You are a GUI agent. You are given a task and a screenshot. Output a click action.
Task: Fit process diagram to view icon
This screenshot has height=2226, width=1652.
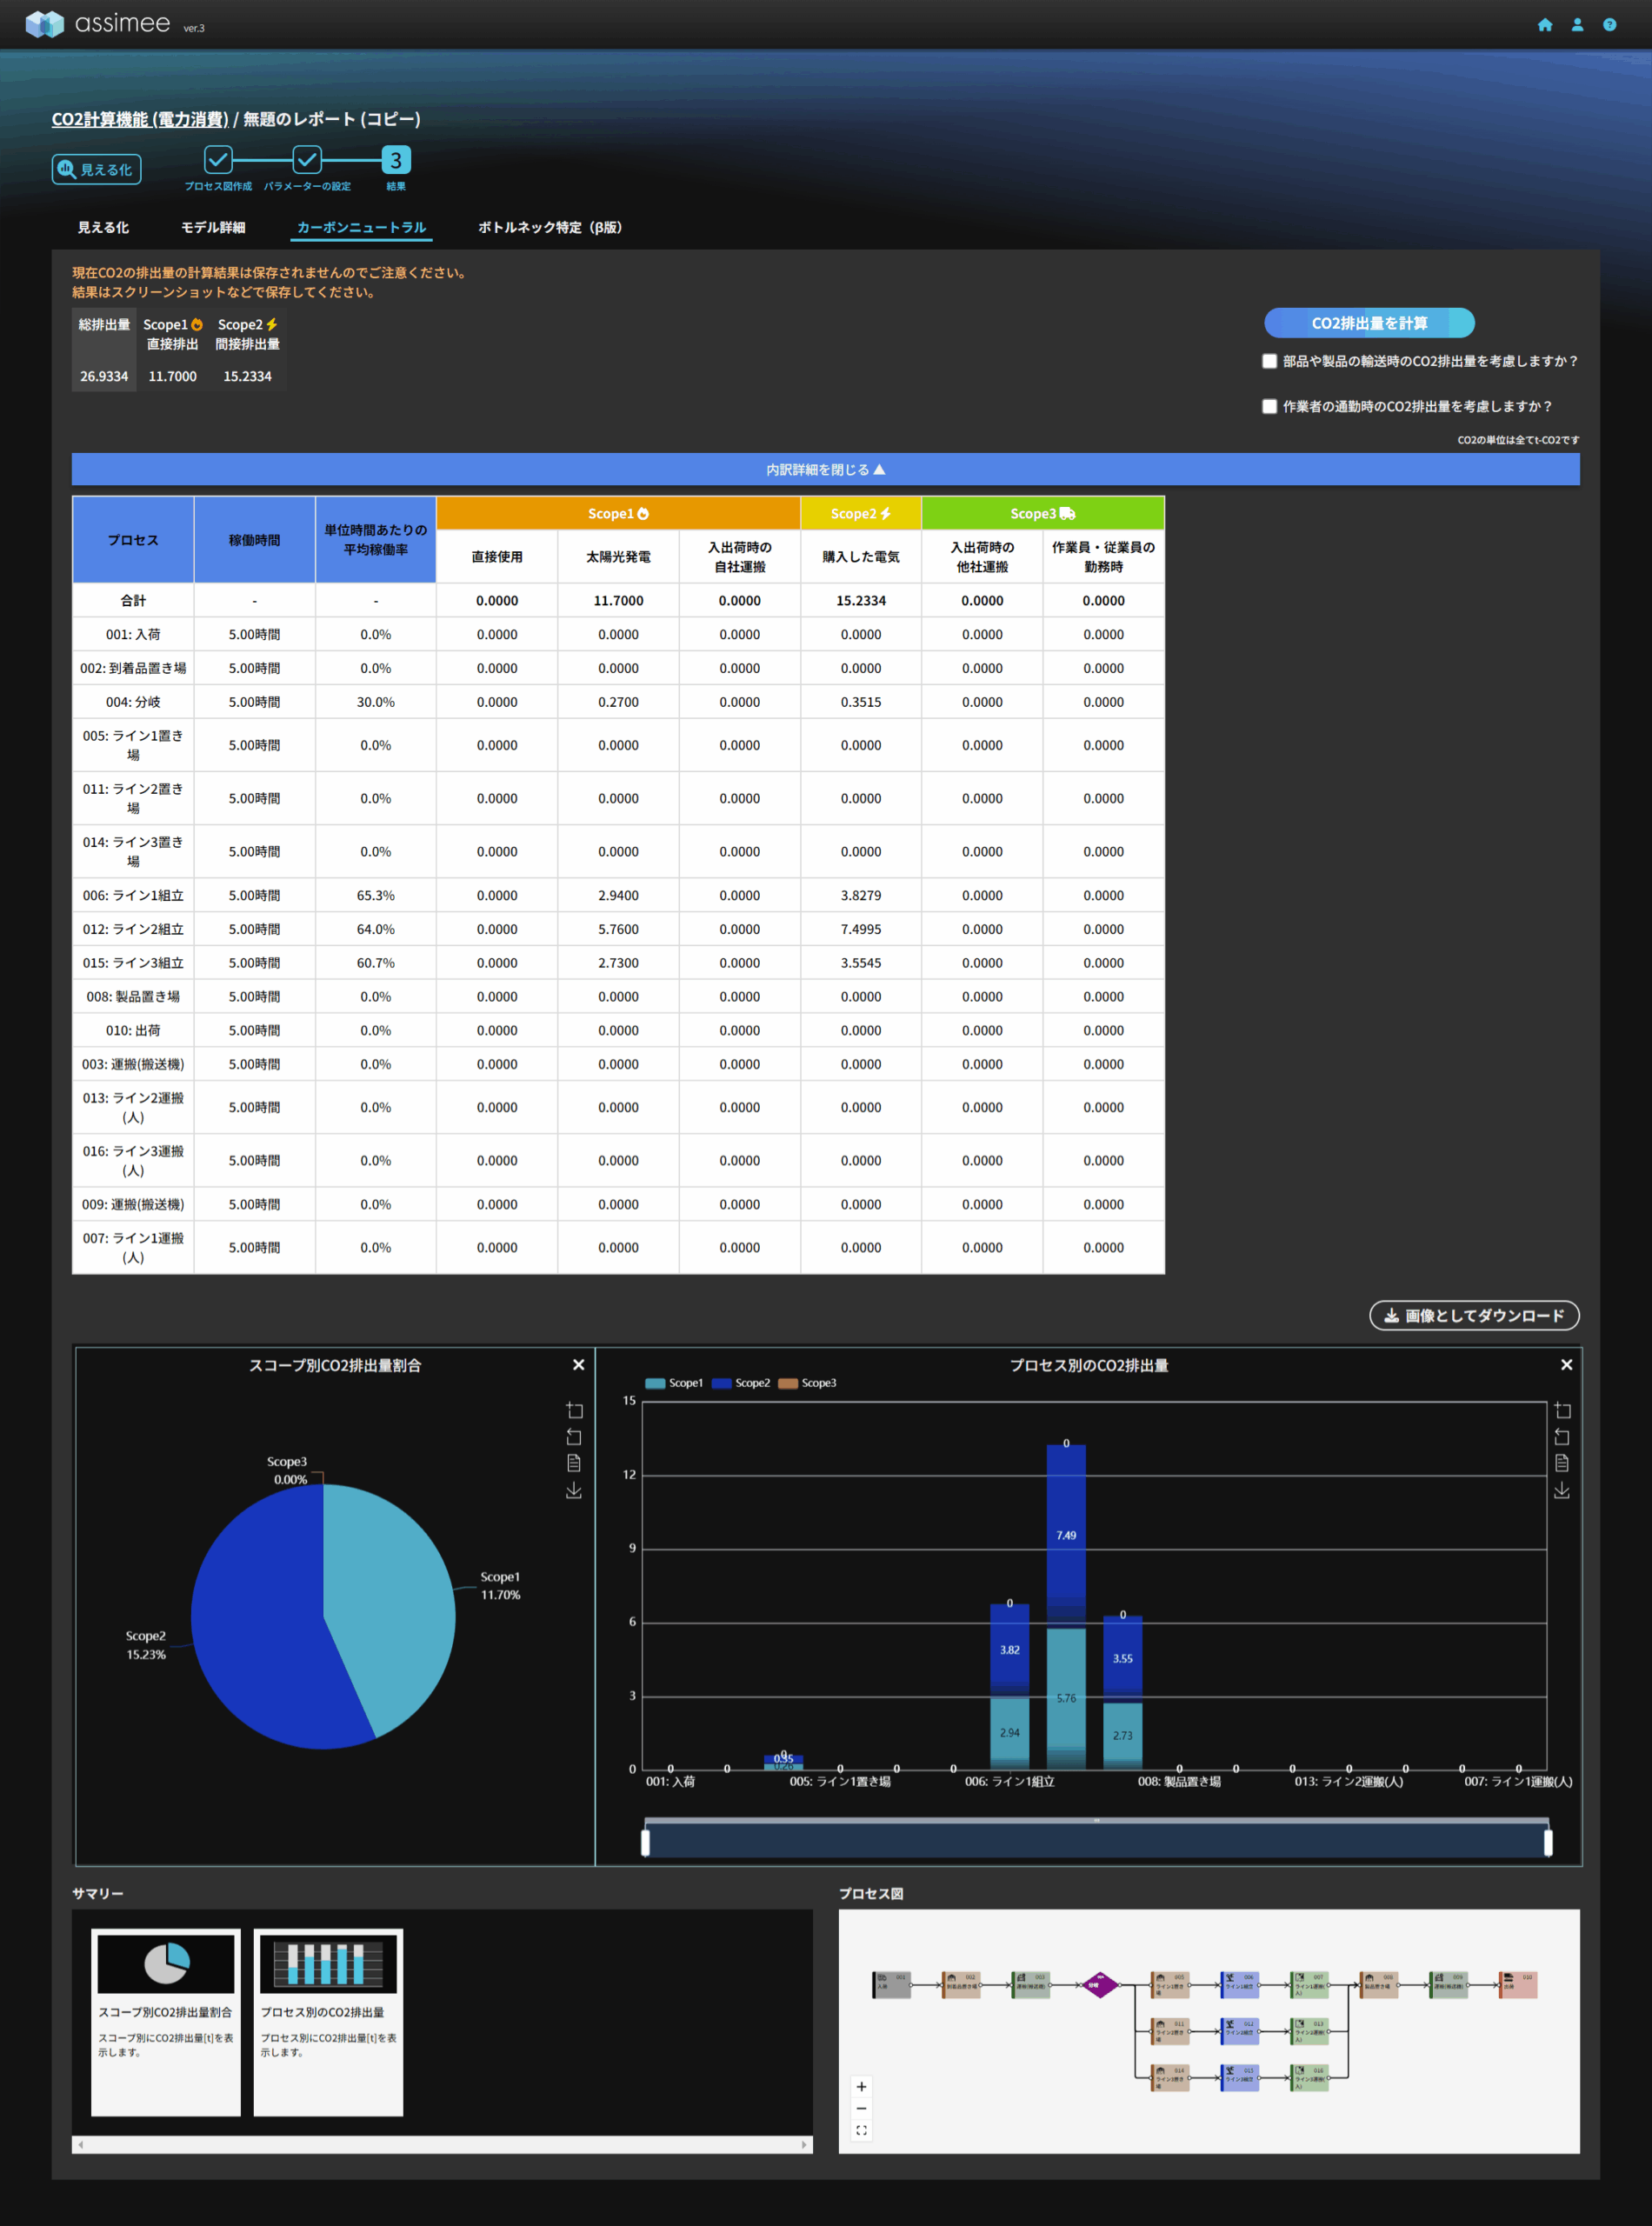(x=861, y=2130)
